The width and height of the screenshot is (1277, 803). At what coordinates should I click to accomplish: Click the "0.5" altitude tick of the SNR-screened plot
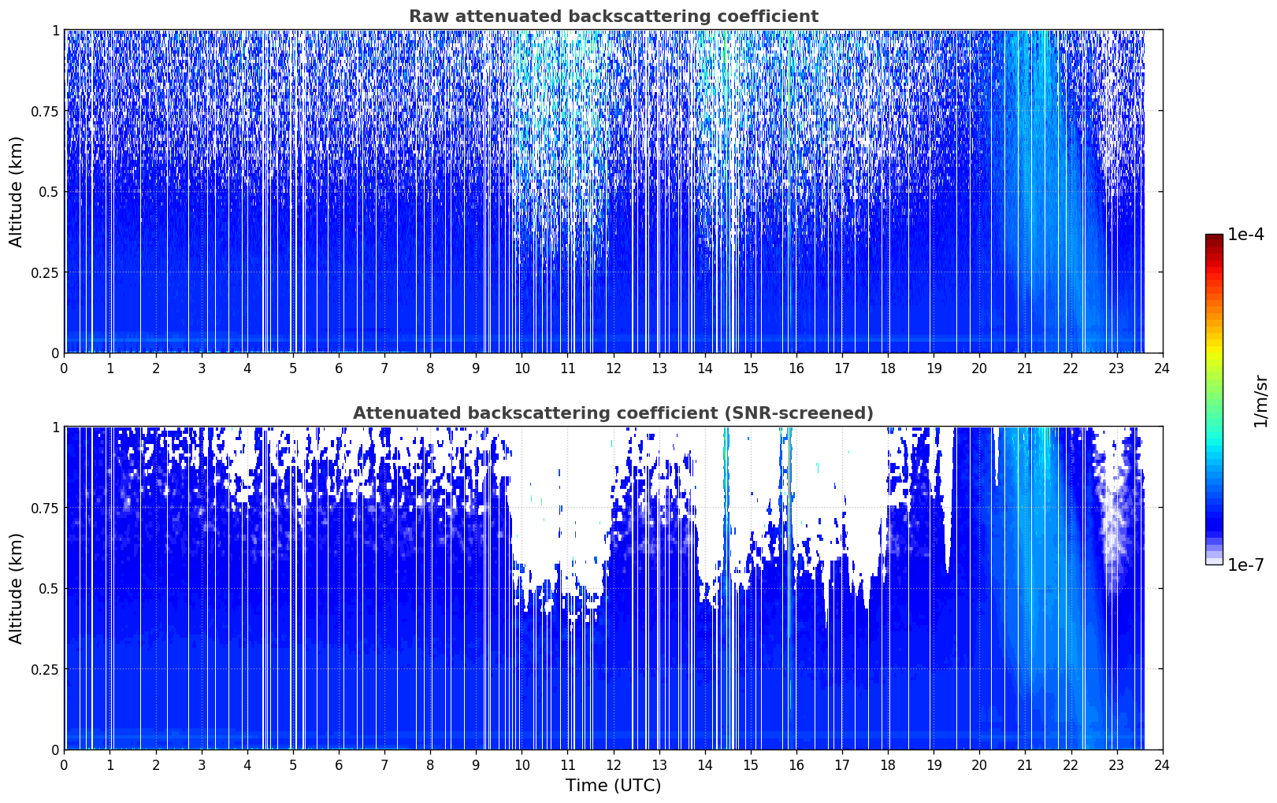coord(50,589)
